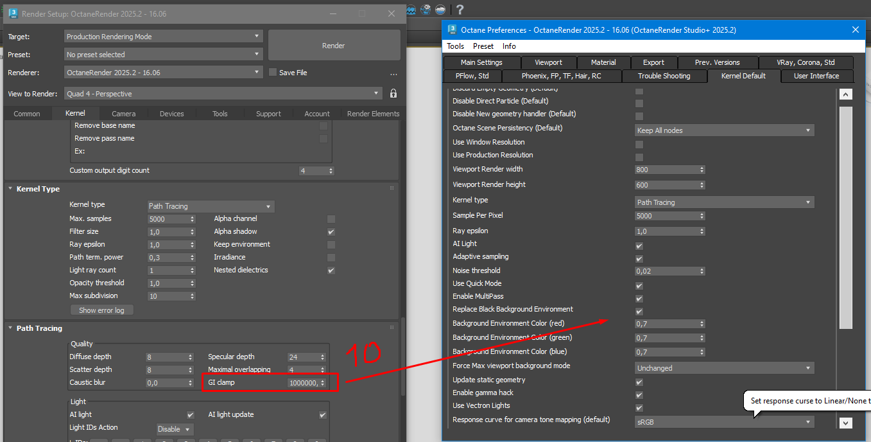871x442 pixels.
Task: Toggle Remove pass name checkbox
Action: (x=323, y=139)
